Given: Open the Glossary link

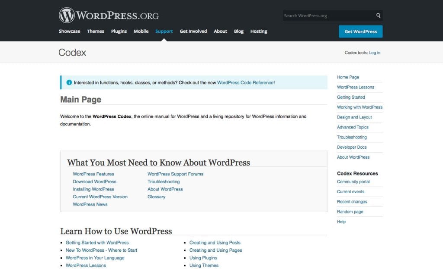Looking at the screenshot, I should (156, 197).
